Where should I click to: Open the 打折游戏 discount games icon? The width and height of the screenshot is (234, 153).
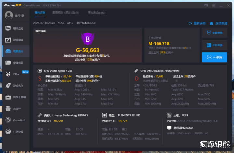click(x=8, y=132)
